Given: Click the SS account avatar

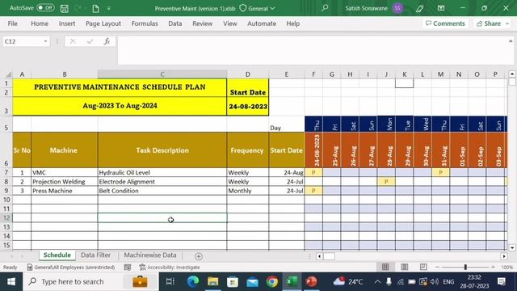Looking at the screenshot, I should pos(398,8).
